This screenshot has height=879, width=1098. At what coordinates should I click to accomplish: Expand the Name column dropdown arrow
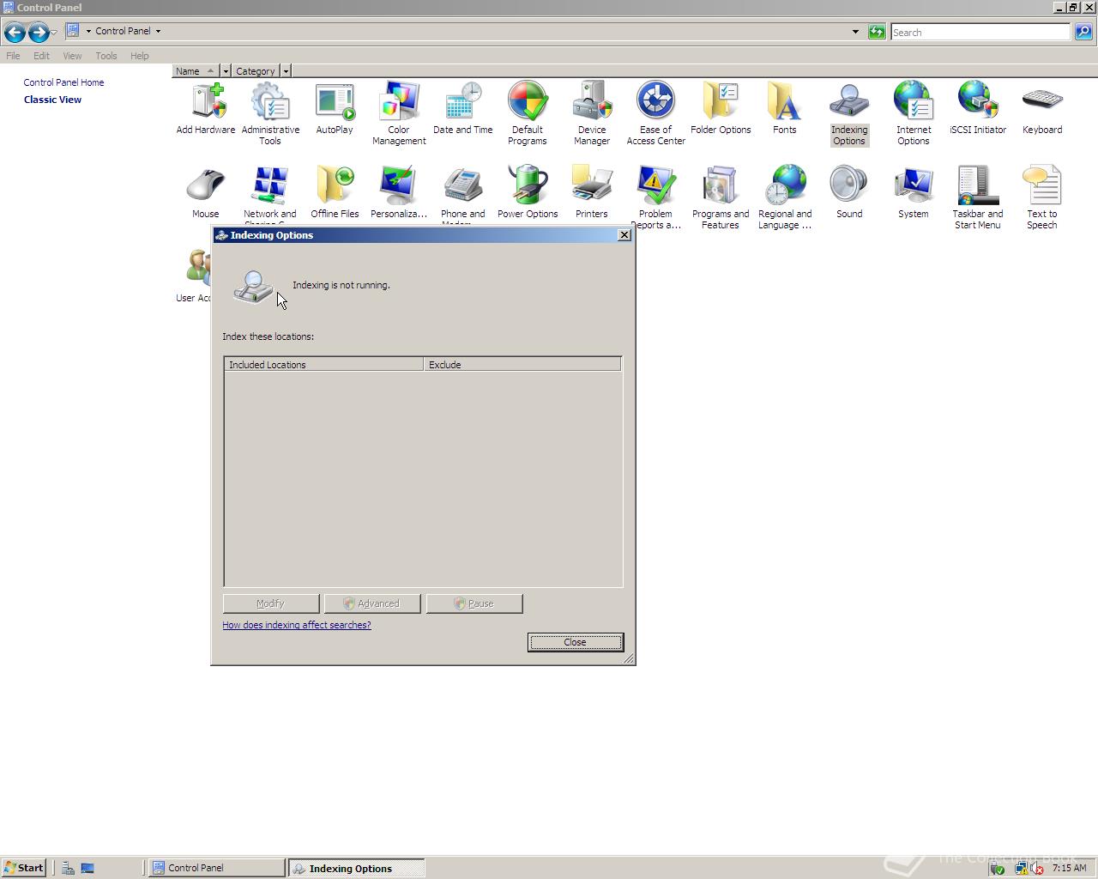coord(226,71)
